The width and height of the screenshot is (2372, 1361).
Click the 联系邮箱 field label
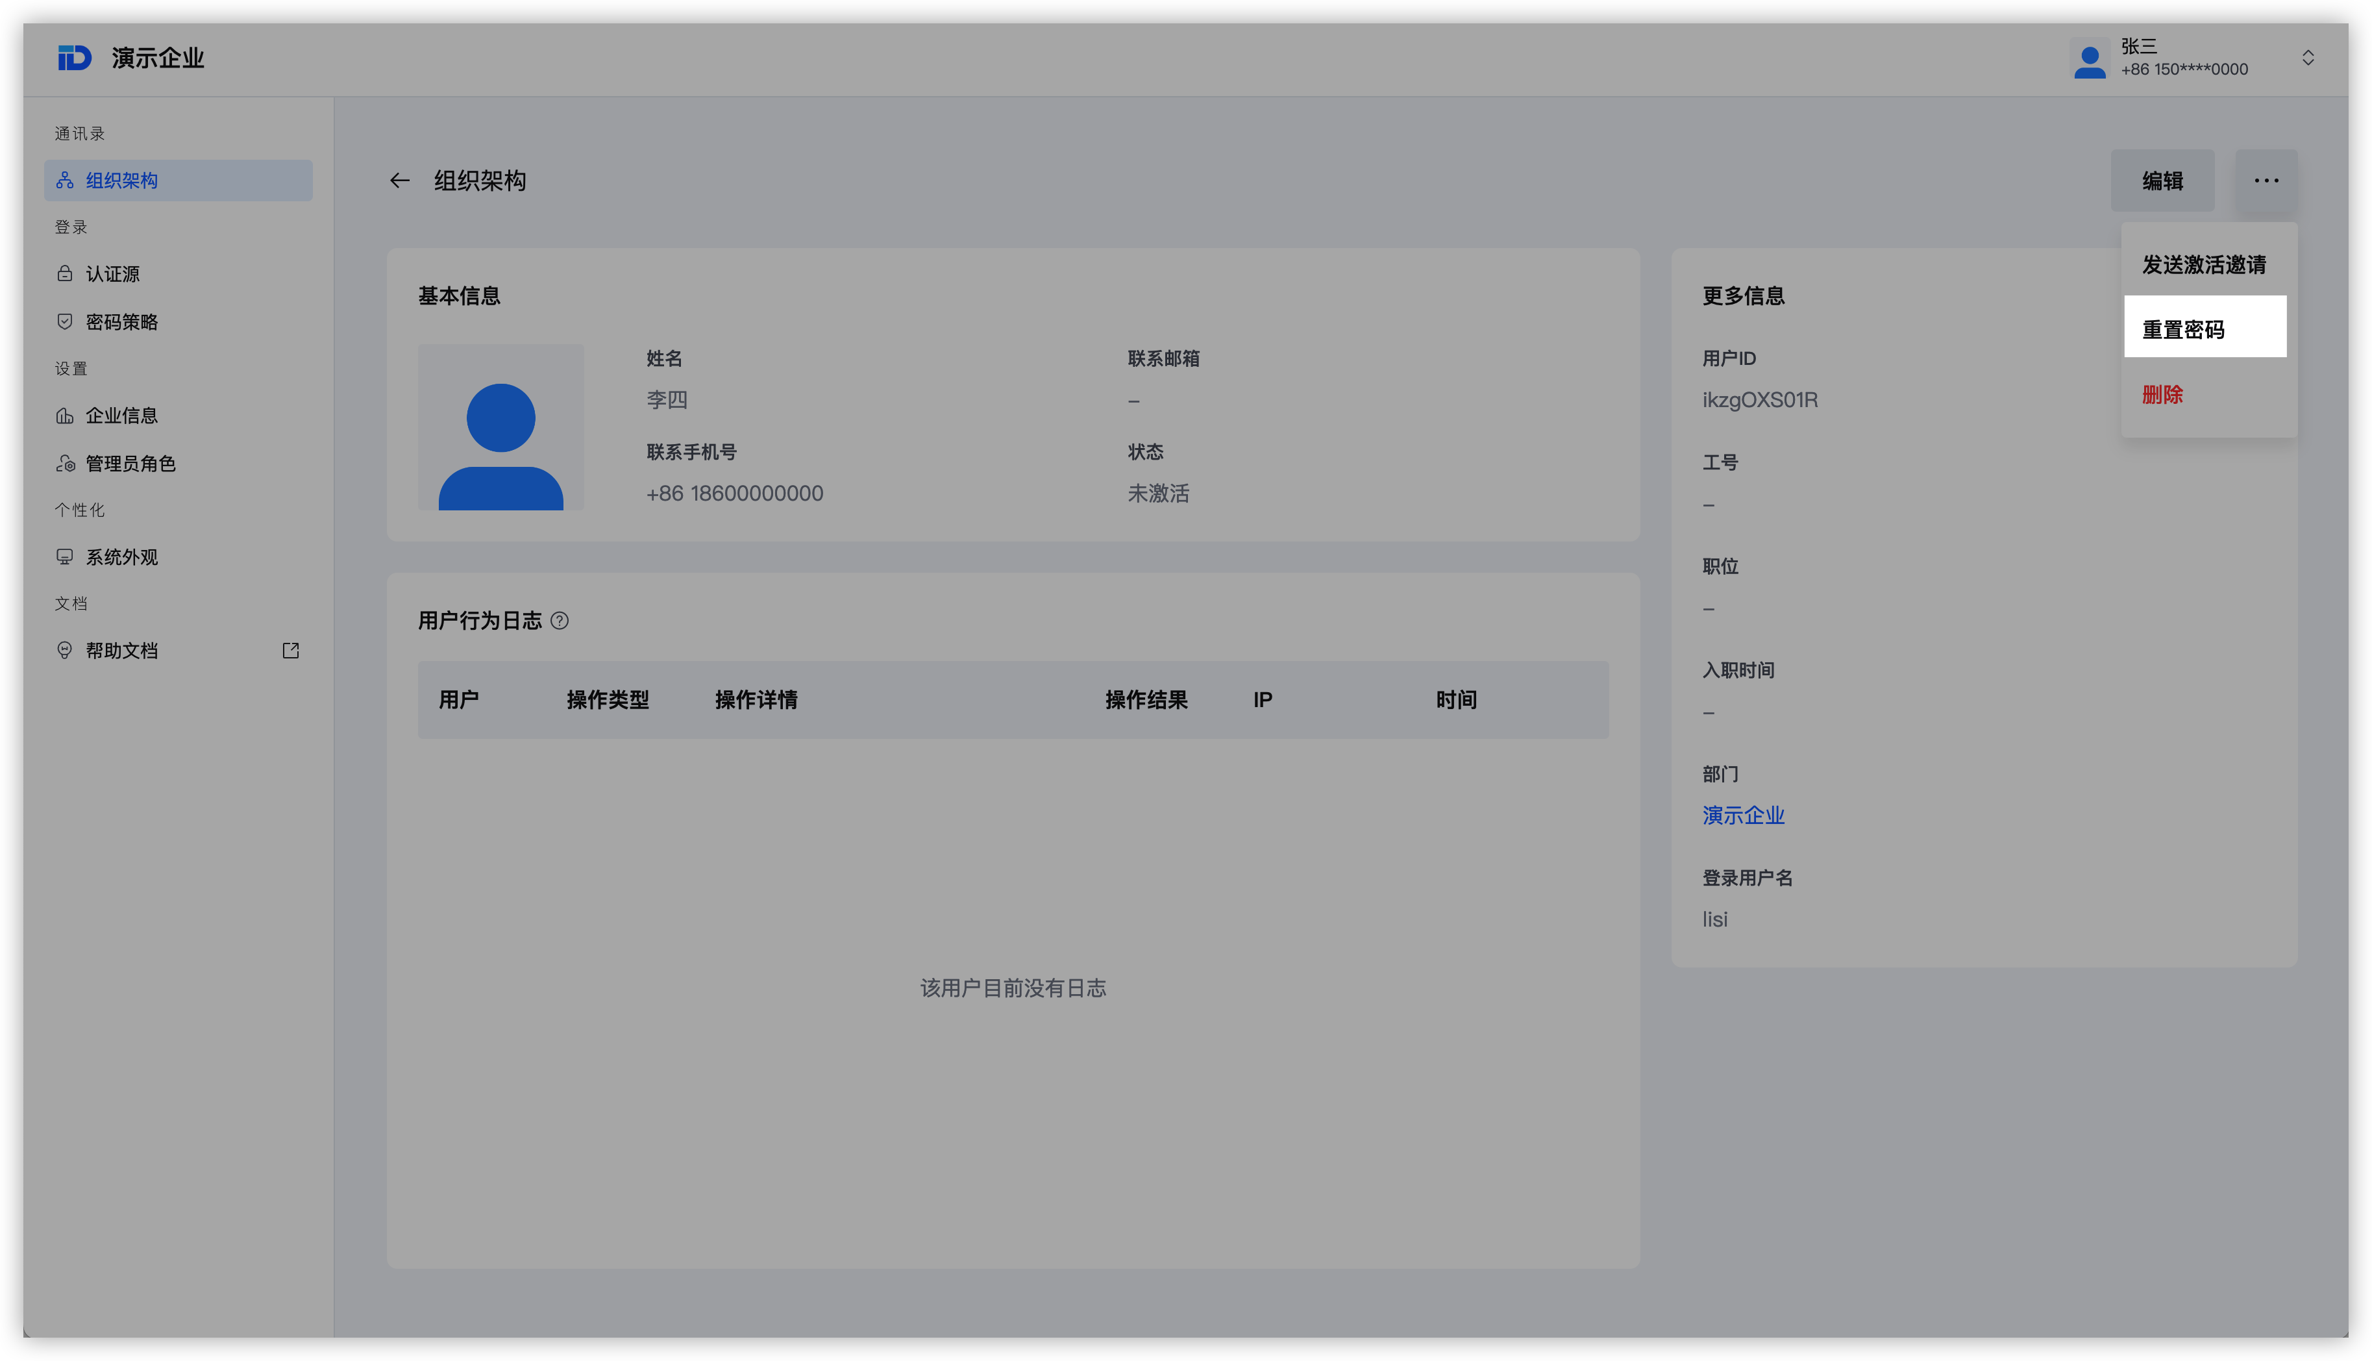pyautogui.click(x=1163, y=359)
